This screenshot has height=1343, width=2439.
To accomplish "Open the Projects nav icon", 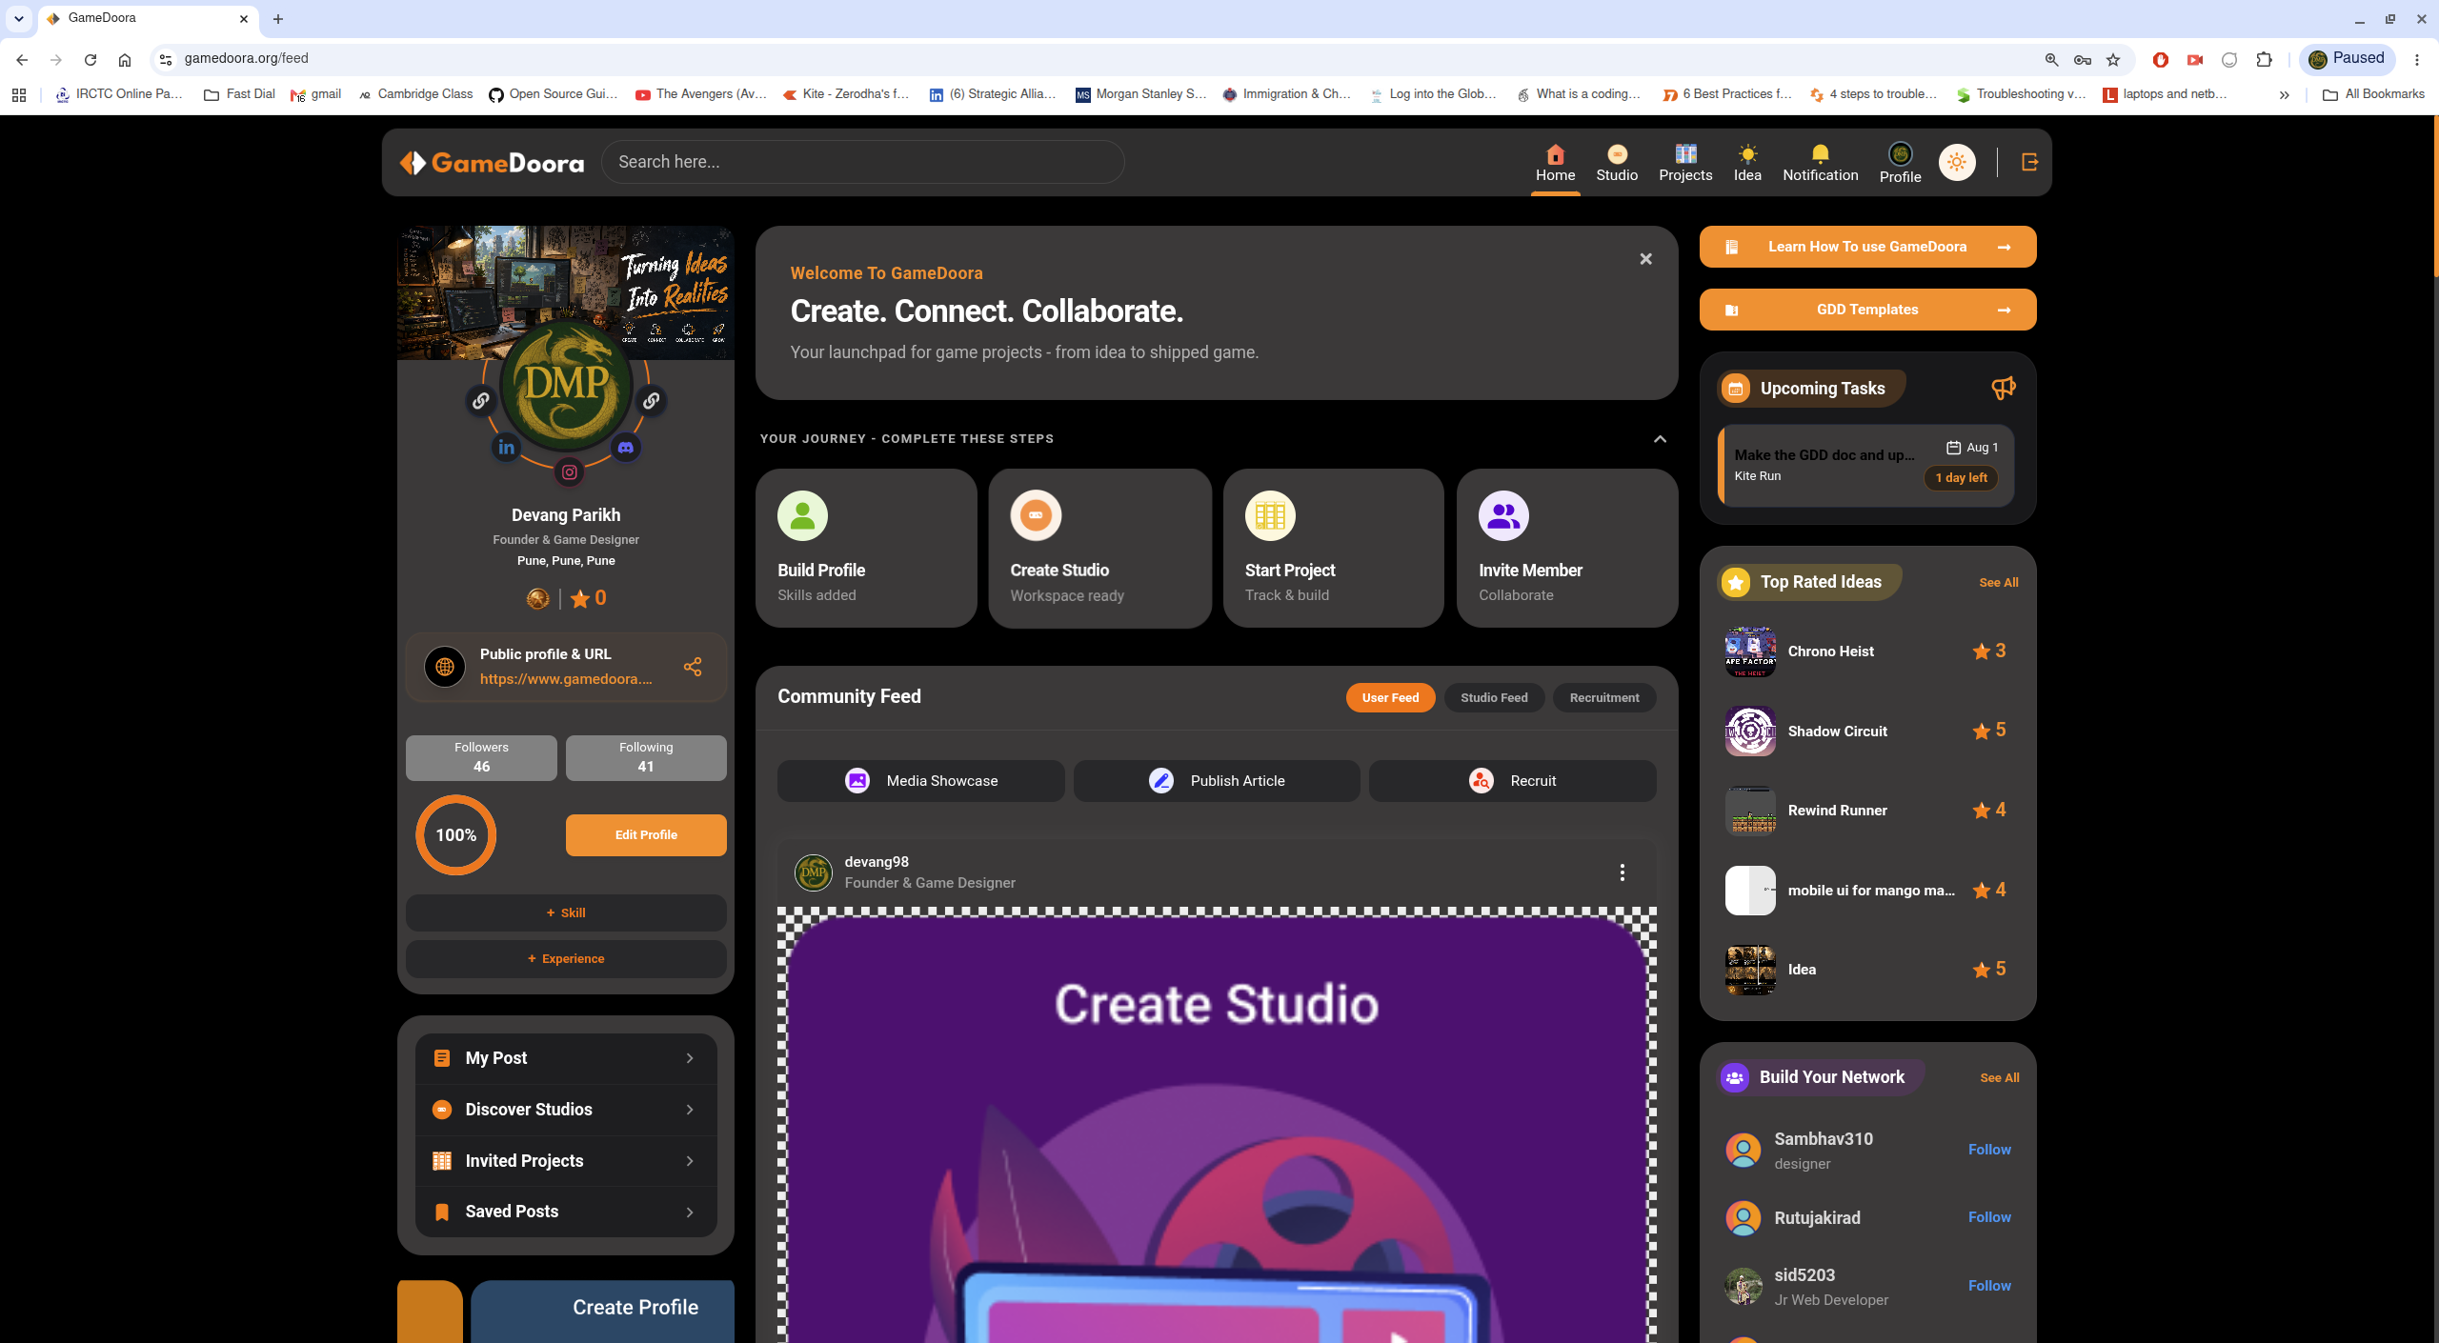I will tap(1685, 163).
